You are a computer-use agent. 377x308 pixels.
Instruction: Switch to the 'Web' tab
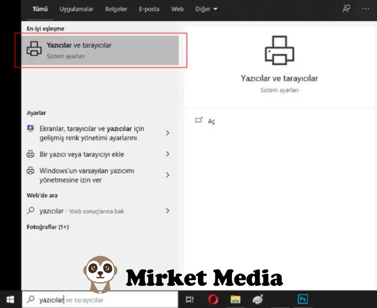pos(178,9)
